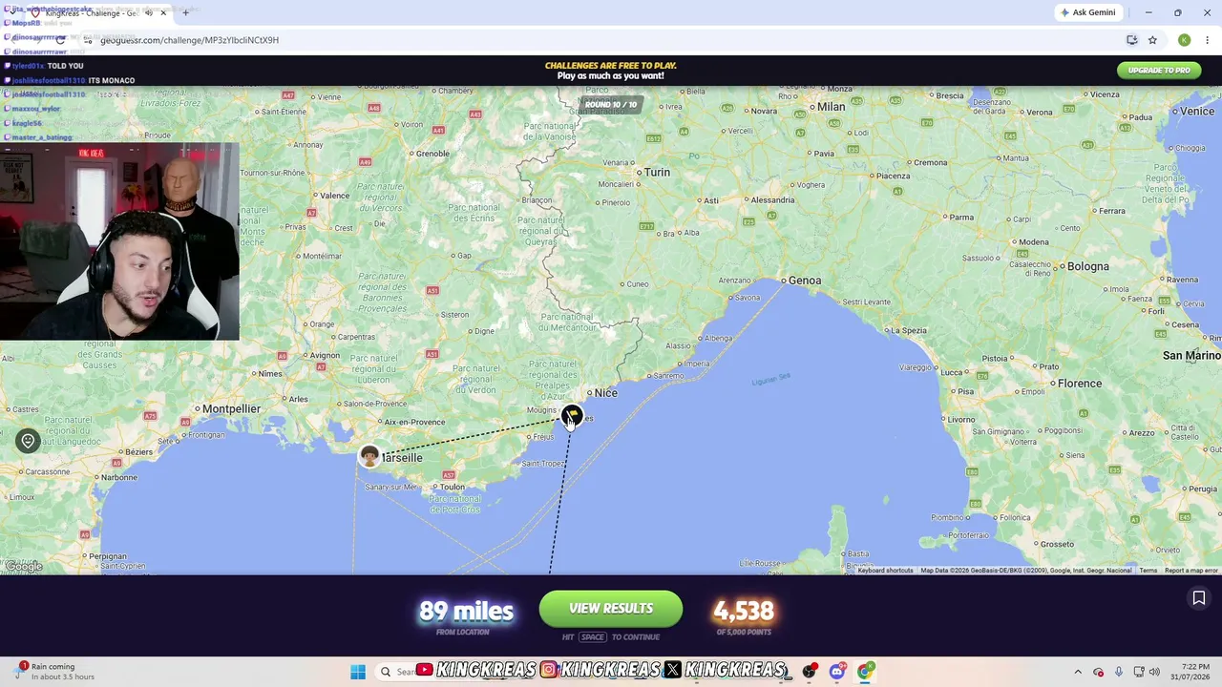This screenshot has width=1222, height=687.
Task: Click the Venice city label on the map
Action: pos(1197,112)
